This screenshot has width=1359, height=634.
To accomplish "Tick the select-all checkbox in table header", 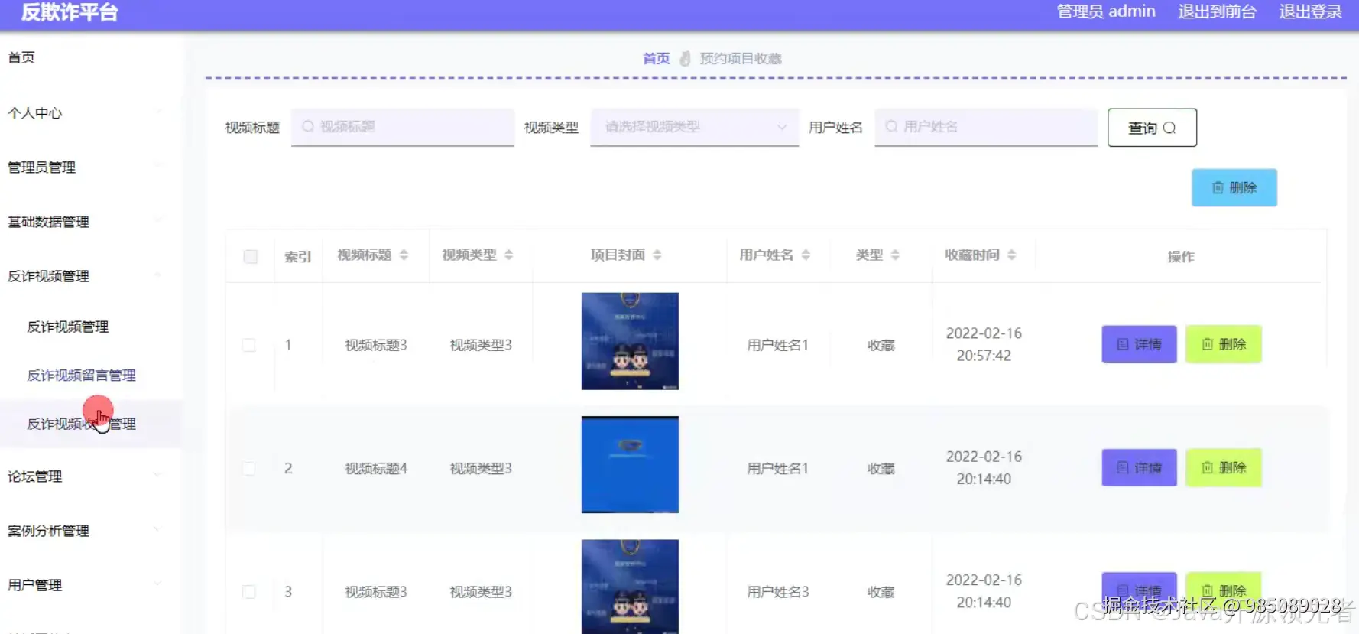I will coord(250,257).
